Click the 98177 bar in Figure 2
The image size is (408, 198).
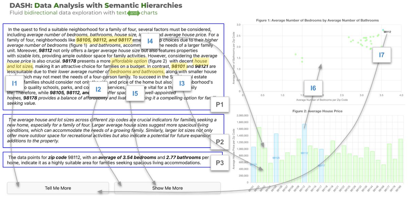click(x=389, y=163)
